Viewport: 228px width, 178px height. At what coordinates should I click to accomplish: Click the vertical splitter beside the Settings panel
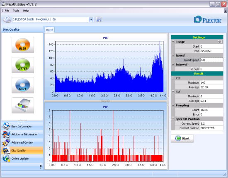[x=168, y=101]
